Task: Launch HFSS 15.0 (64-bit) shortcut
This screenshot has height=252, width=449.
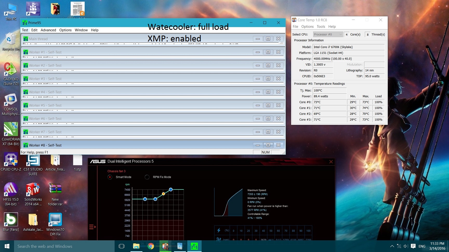Action: pyautogui.click(x=11, y=194)
